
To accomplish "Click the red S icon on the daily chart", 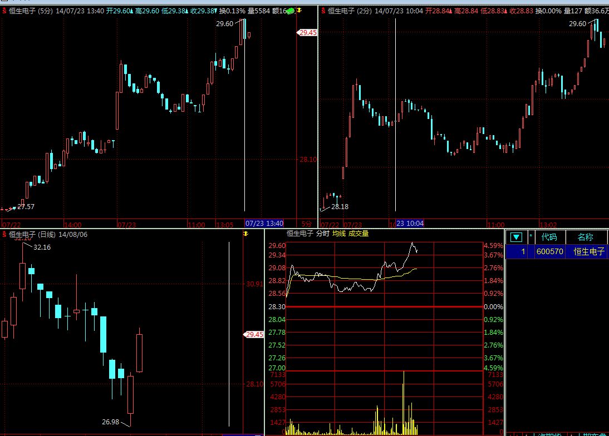I will click(4, 235).
